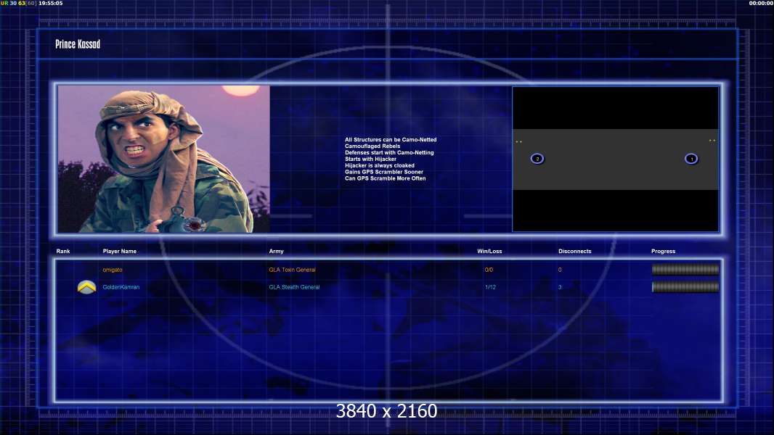Click start position marker 1 on minimap

691,159
